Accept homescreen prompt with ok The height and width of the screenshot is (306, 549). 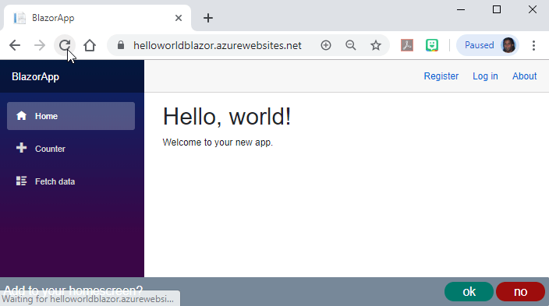[469, 292]
